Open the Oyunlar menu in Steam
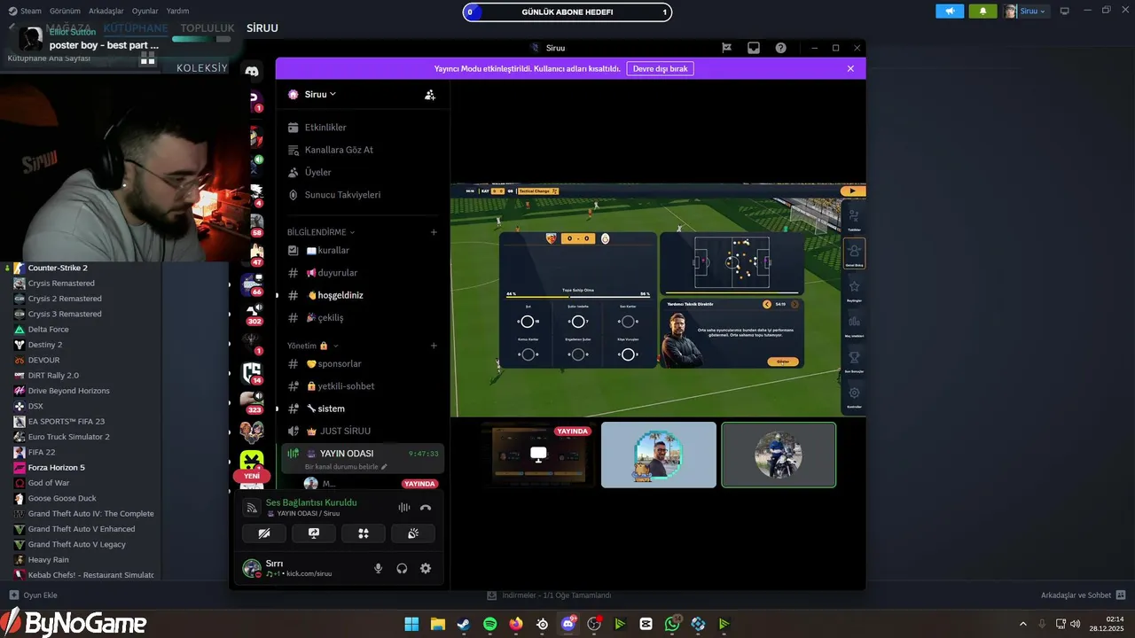The width and height of the screenshot is (1135, 638). (x=145, y=11)
